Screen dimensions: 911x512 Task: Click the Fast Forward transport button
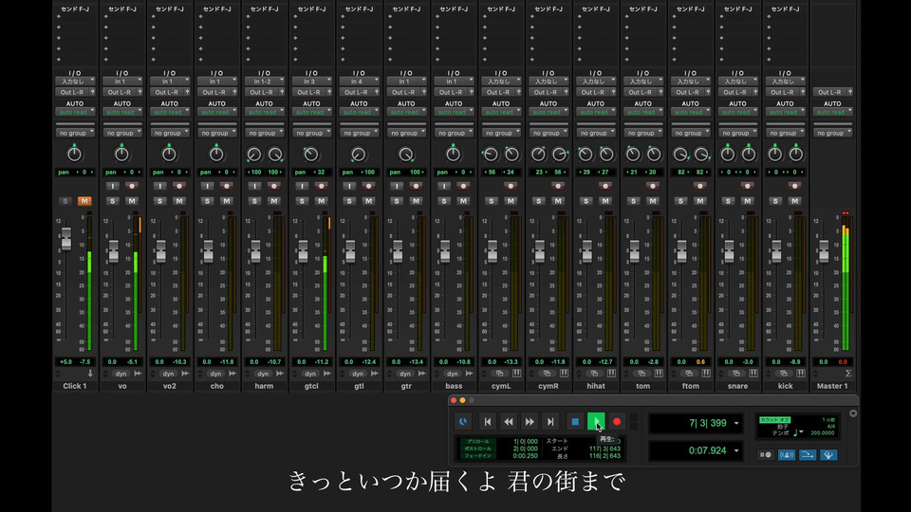point(530,421)
